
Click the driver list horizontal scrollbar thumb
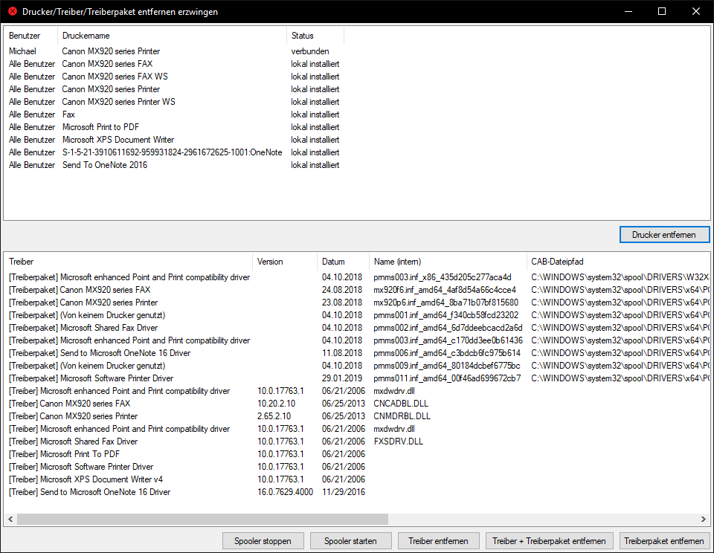click(202, 519)
